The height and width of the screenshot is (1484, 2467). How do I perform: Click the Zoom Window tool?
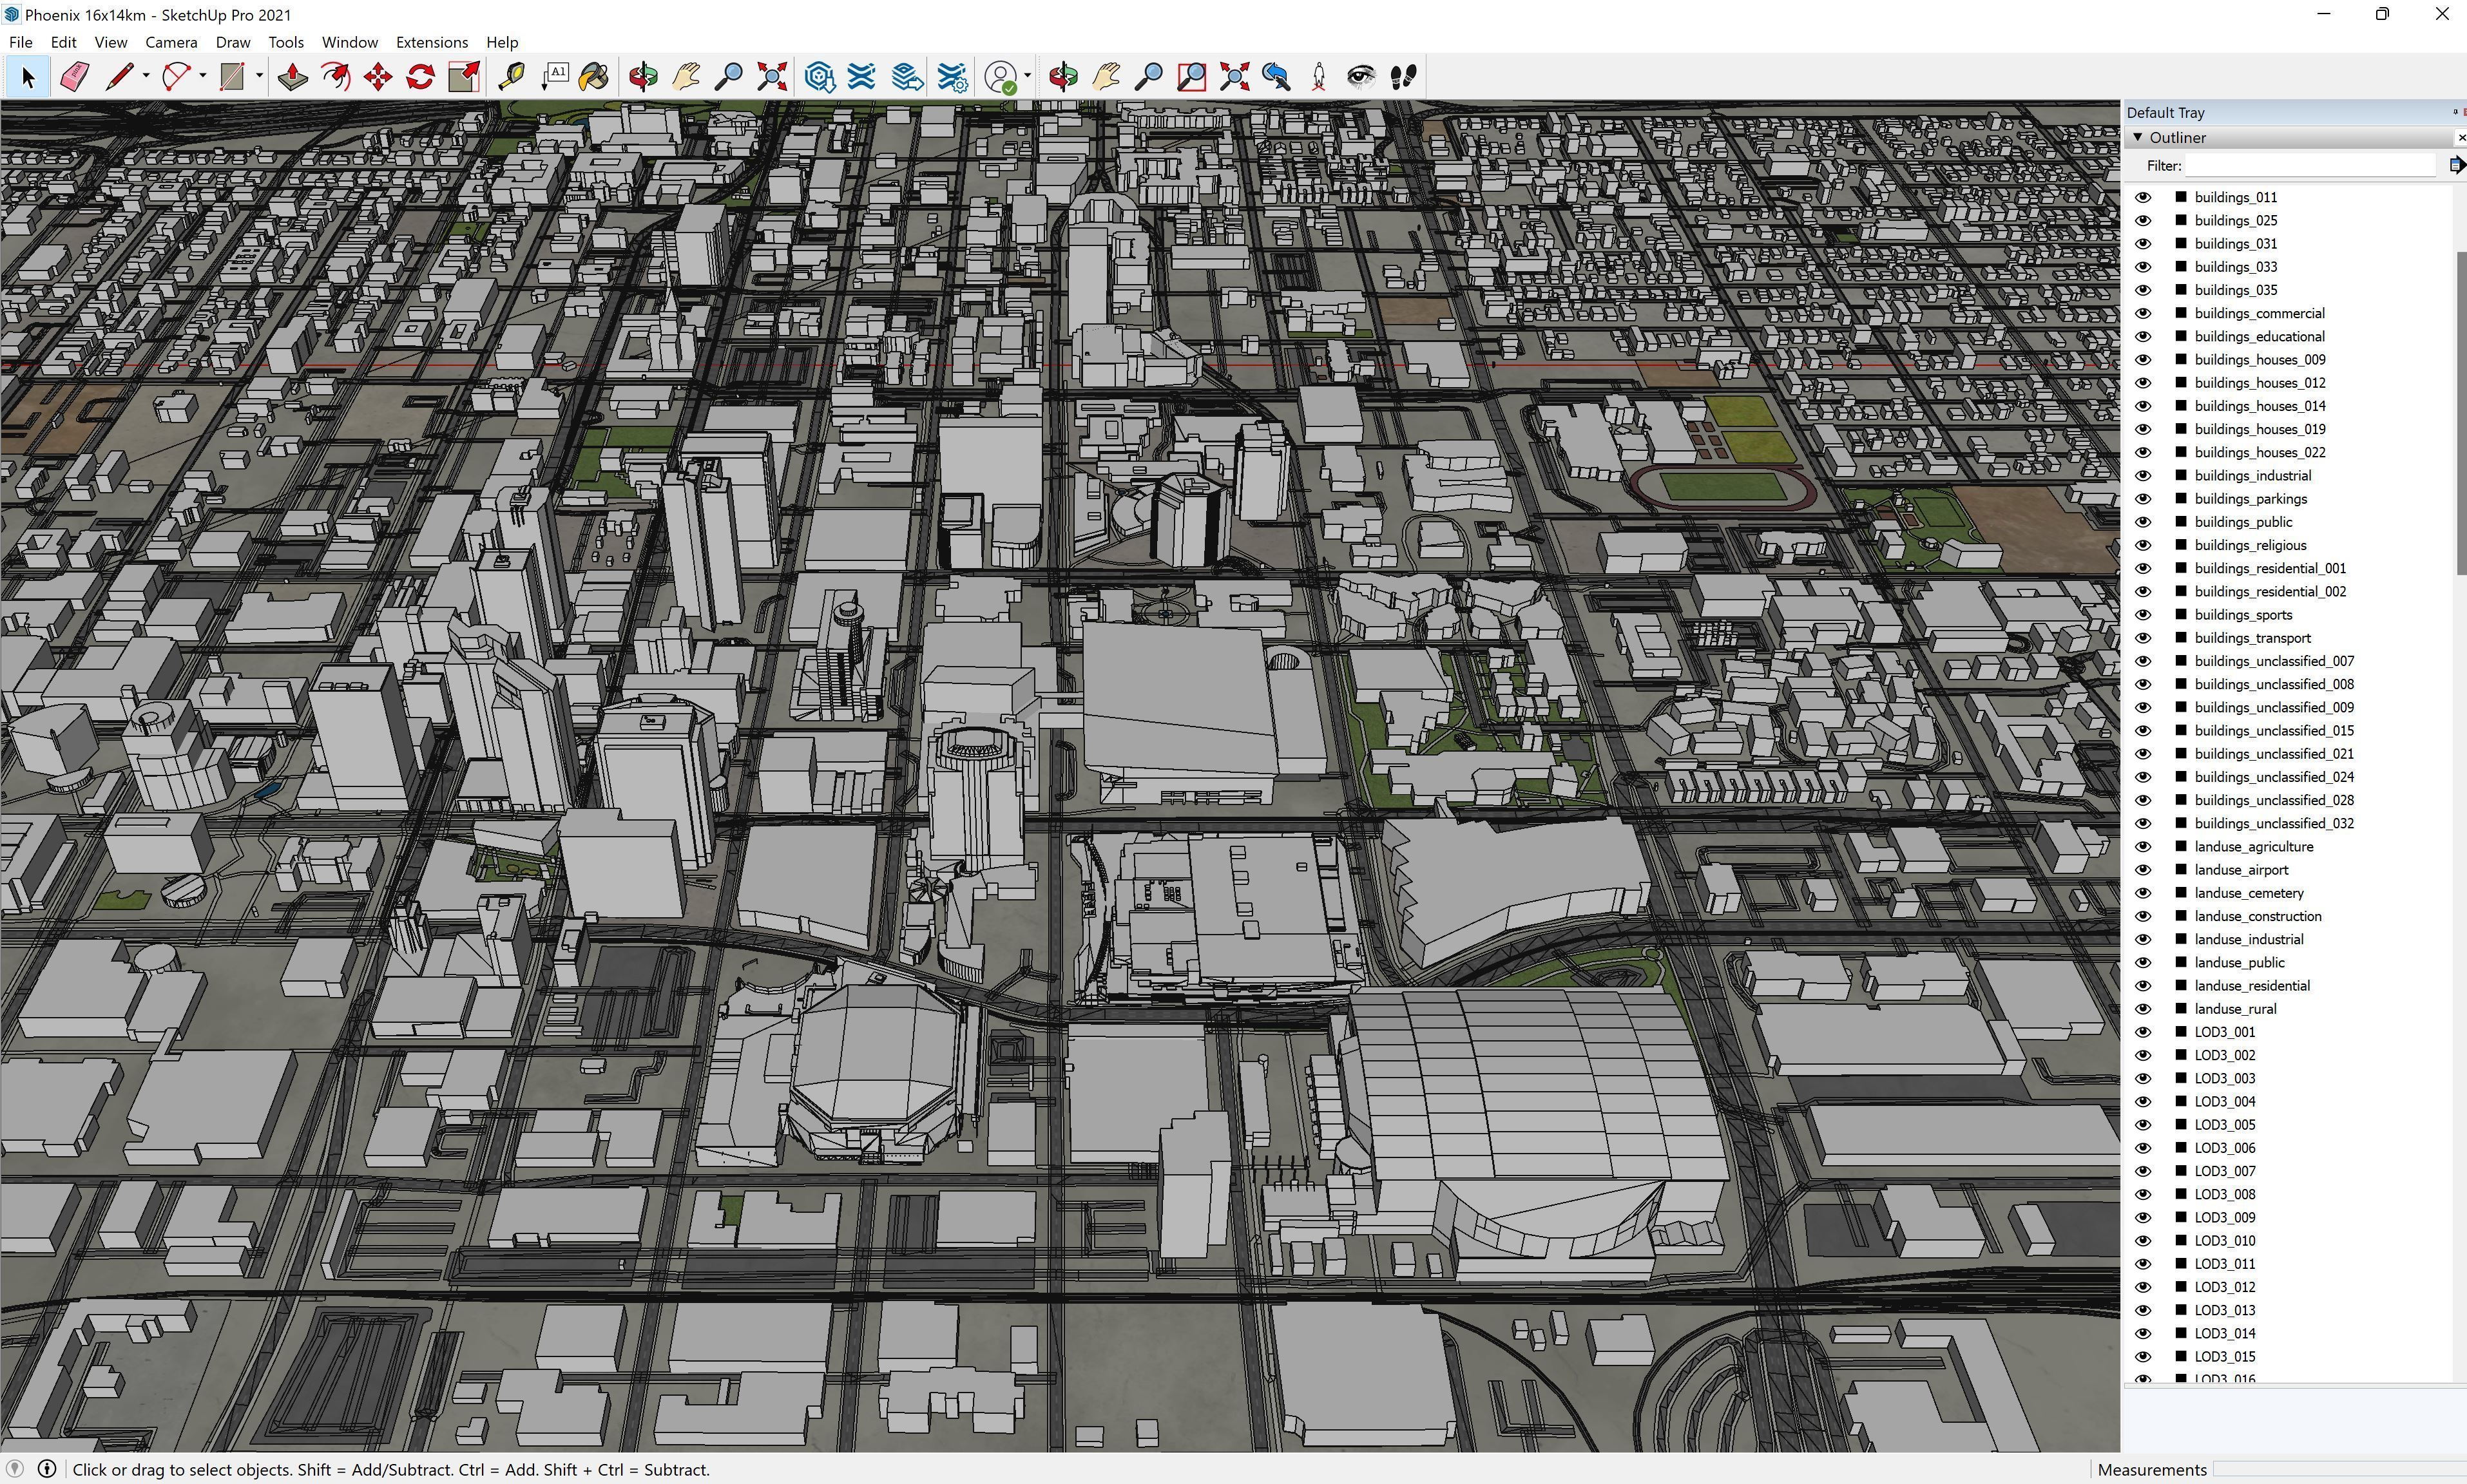click(x=1191, y=77)
